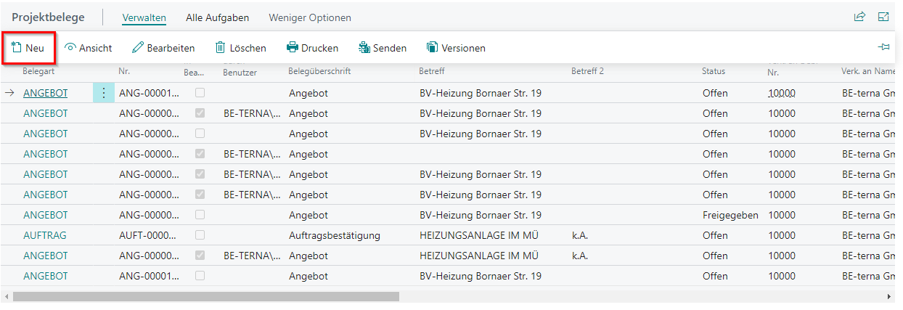Image resolution: width=903 pixels, height=310 pixels.
Task: Click the Senden icon
Action: pos(364,48)
